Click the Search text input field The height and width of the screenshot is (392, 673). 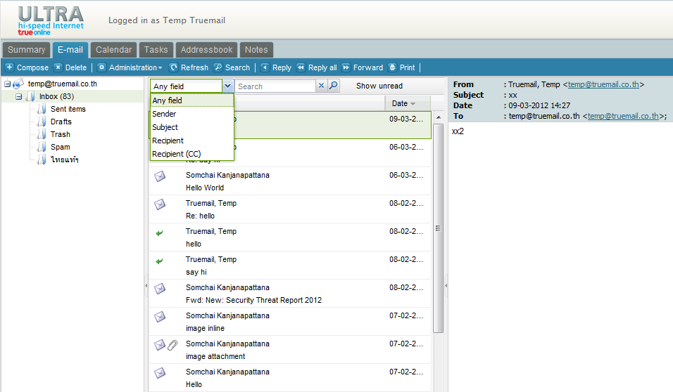[x=275, y=86]
